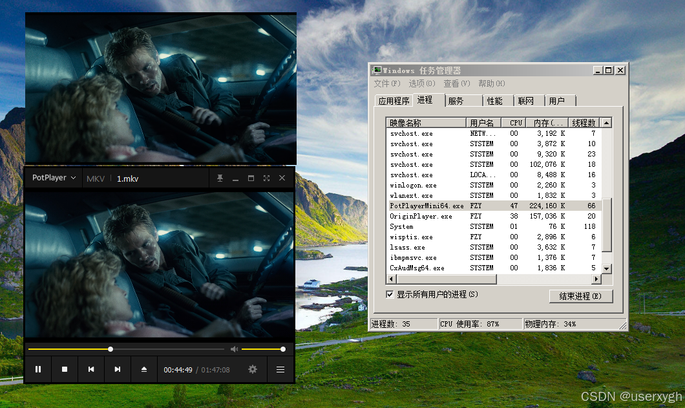Click the horizontal scrollbar thumb in process list

[446, 279]
